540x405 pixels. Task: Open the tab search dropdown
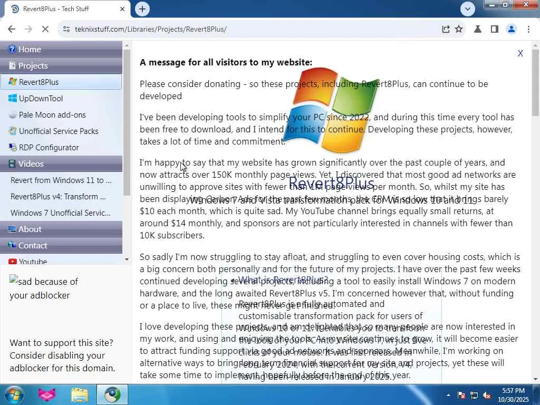(x=467, y=9)
